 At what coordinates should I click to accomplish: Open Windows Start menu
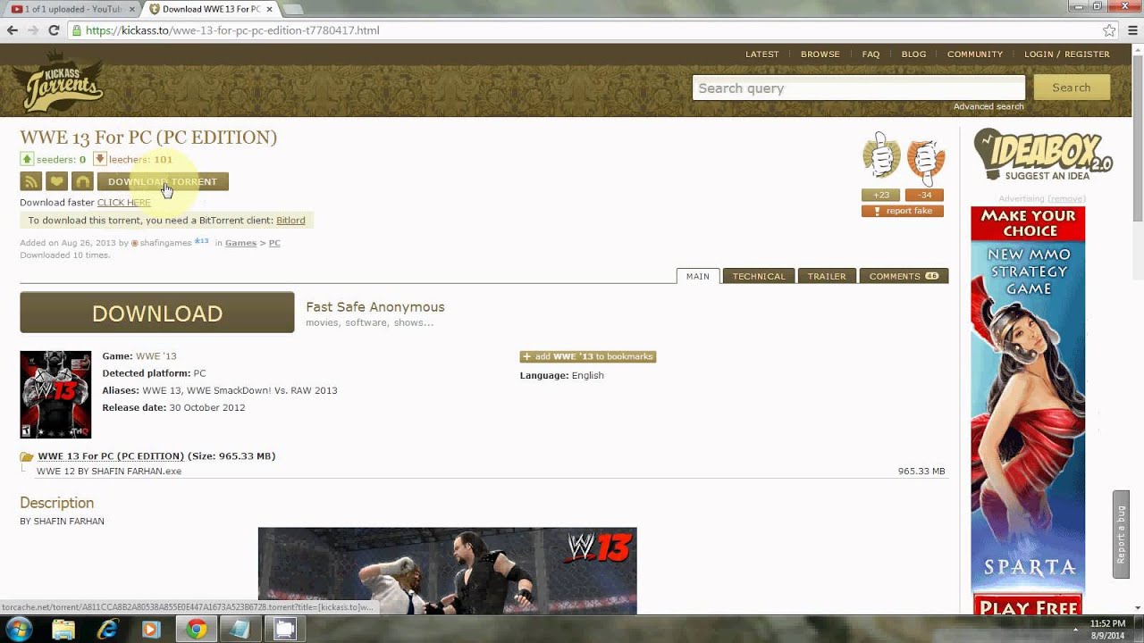coord(19,629)
